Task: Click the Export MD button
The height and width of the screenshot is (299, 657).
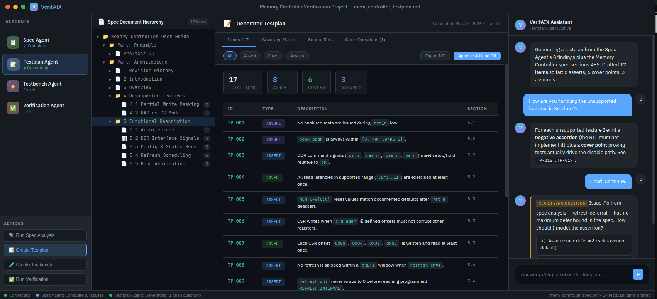Action: [435, 56]
